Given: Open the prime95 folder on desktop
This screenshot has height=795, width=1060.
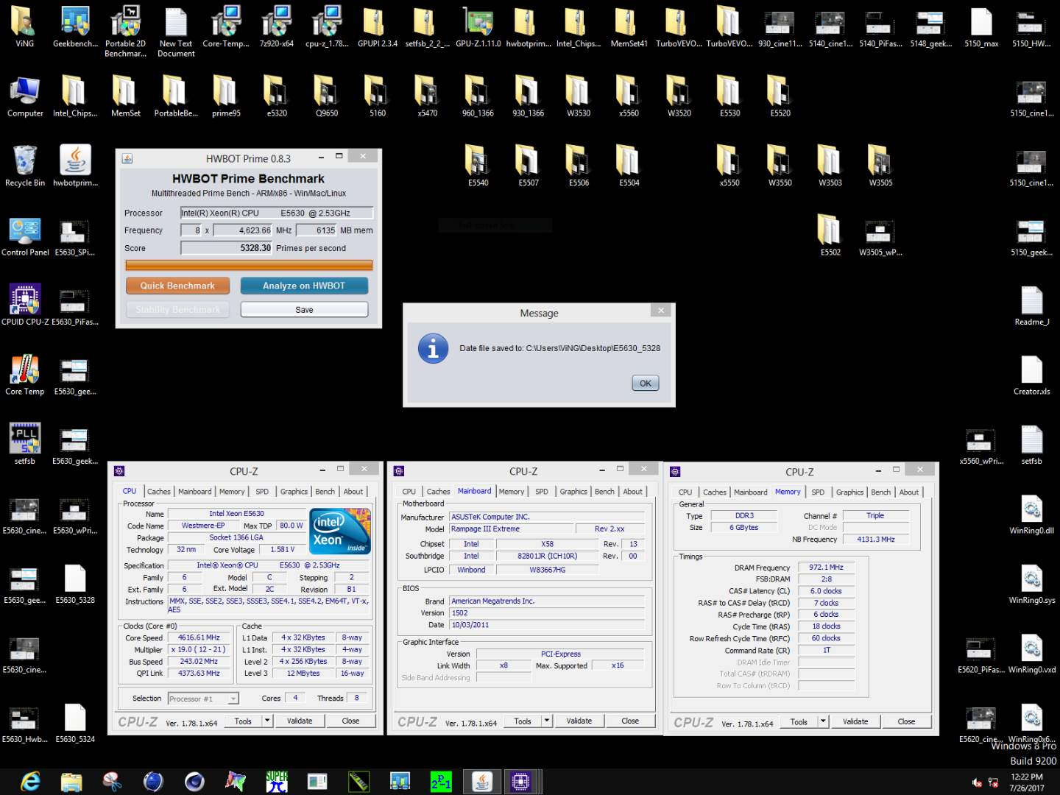Looking at the screenshot, I should (x=226, y=96).
